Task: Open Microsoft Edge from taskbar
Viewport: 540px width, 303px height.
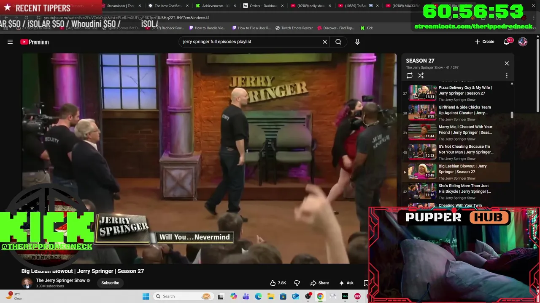Action: pos(258,296)
